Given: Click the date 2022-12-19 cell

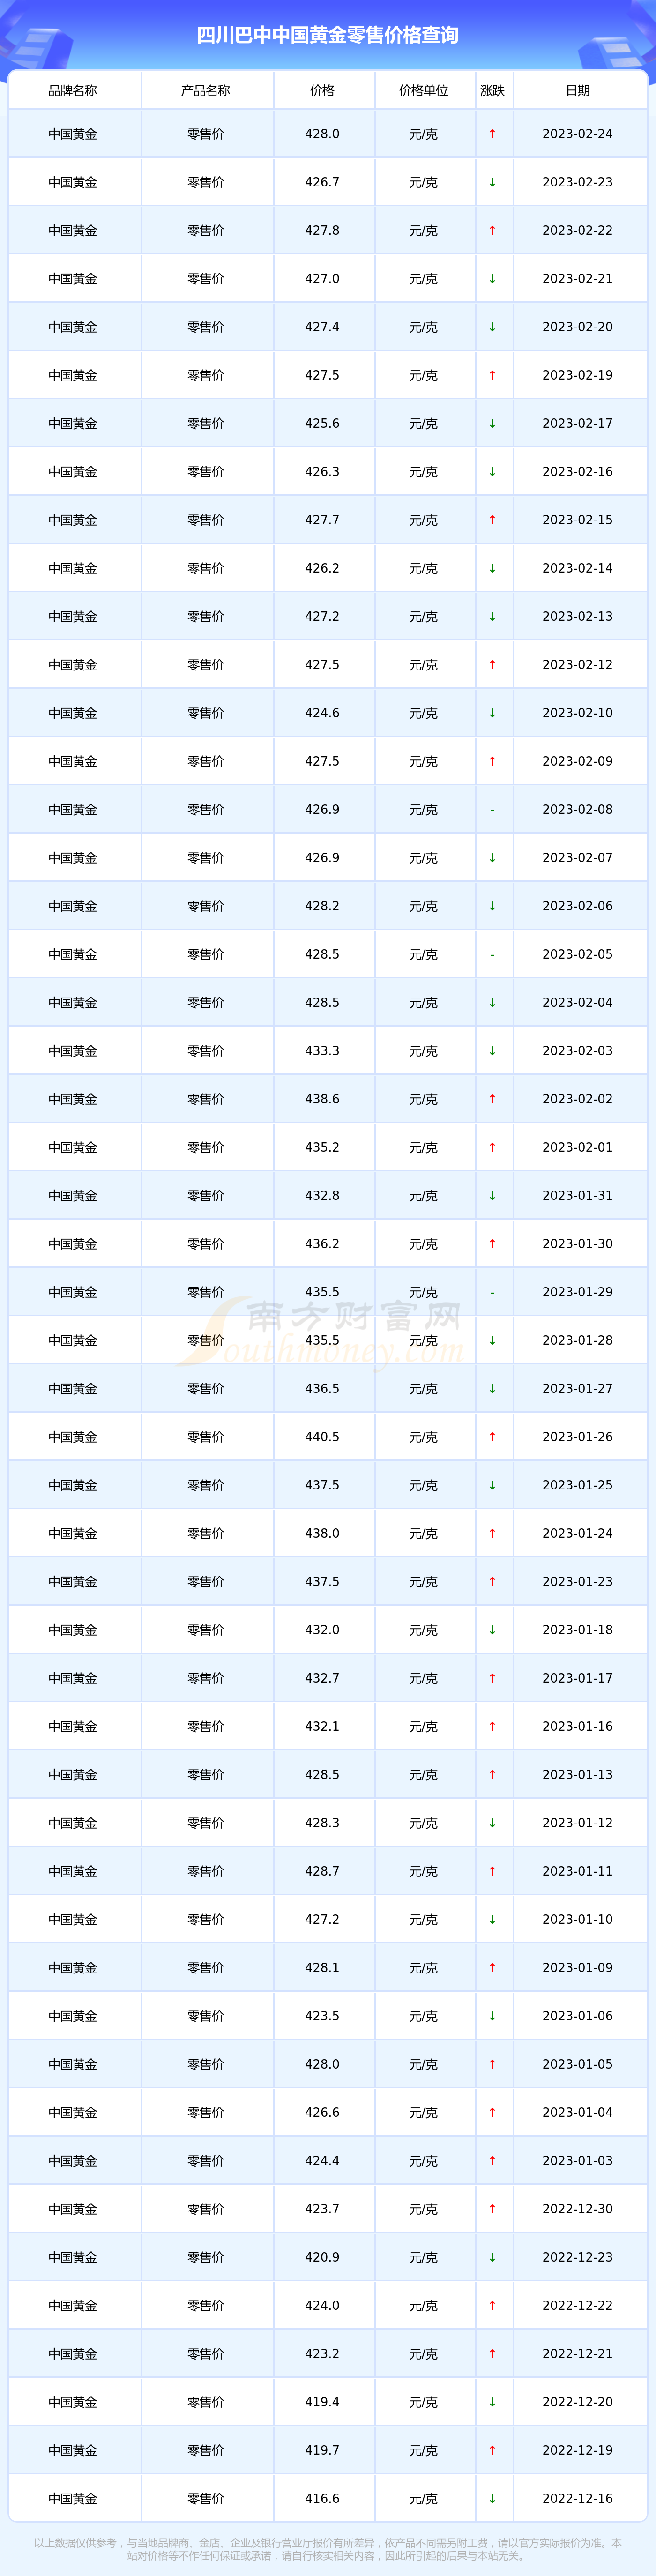Looking at the screenshot, I should tap(578, 2451).
